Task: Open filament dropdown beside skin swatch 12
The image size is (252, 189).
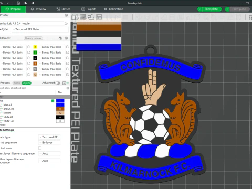Action: tap(51, 75)
